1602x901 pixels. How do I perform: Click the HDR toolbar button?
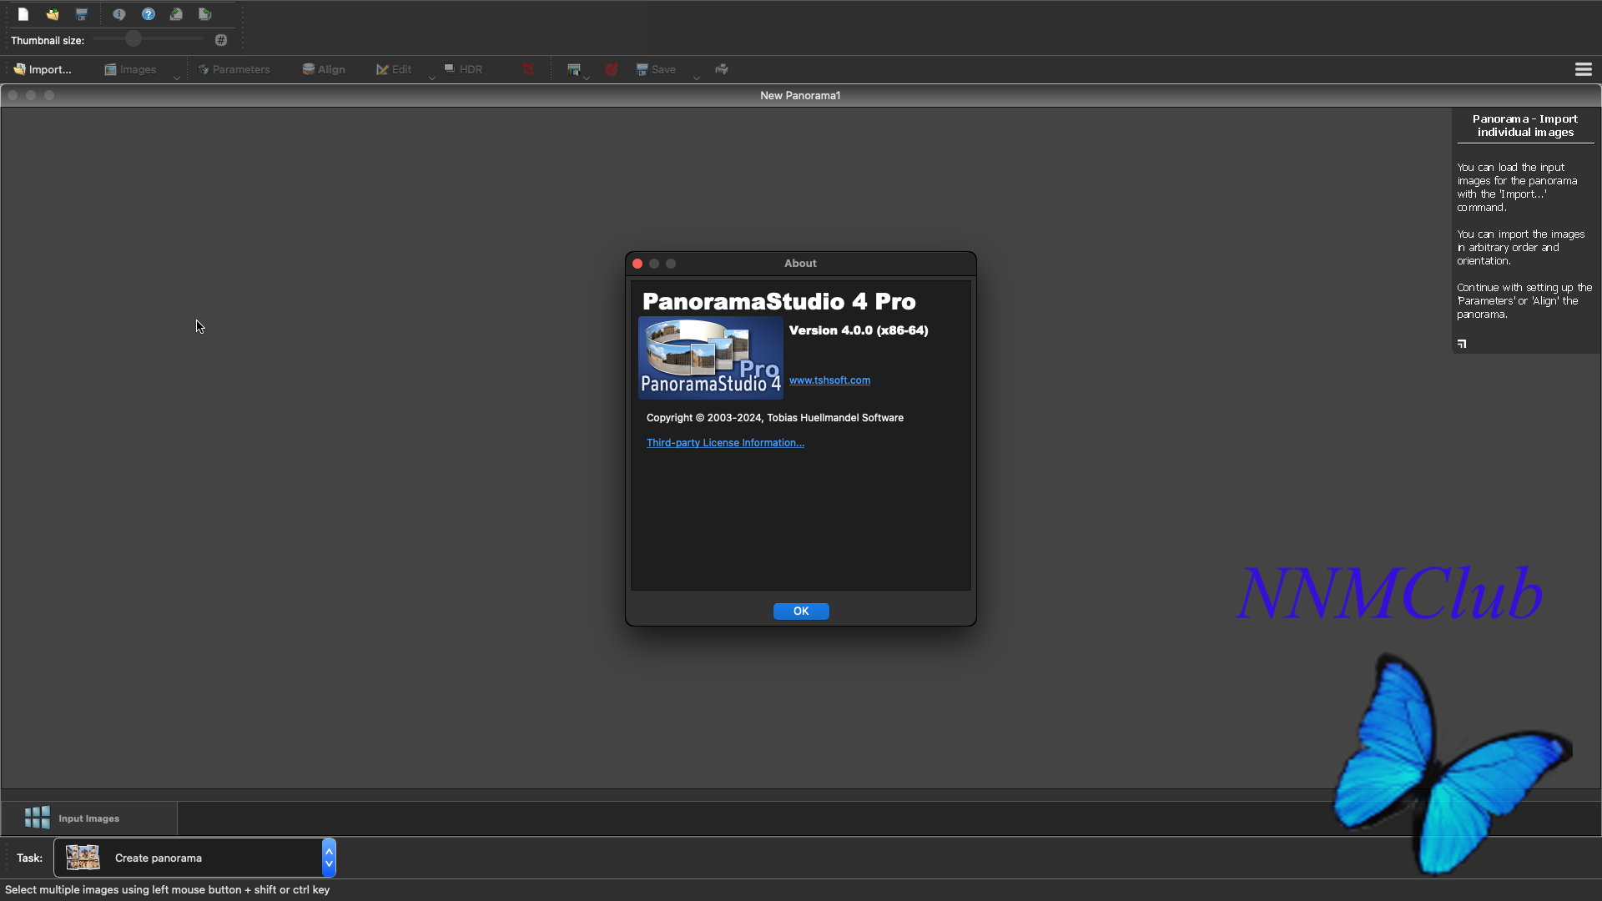(463, 69)
